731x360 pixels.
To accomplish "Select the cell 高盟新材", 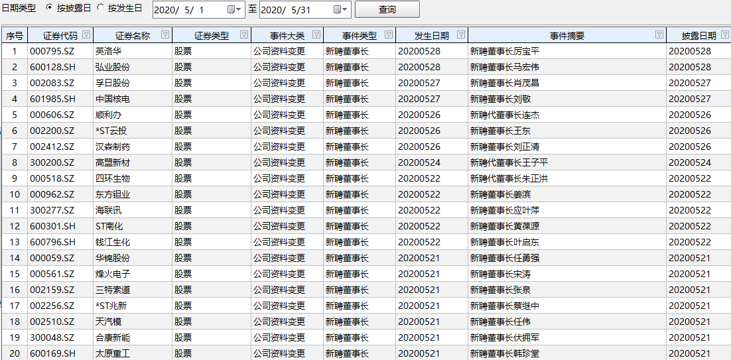I will (x=133, y=162).
